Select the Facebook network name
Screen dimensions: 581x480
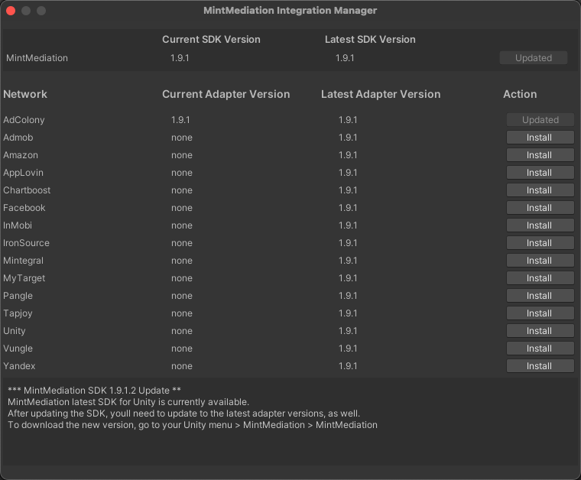24,208
